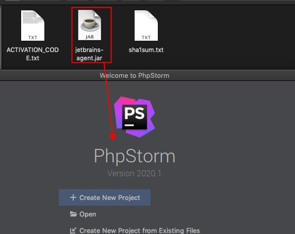Click the large PhpStorm heading text
Viewport: 295px width, 234px height.
pos(135,156)
